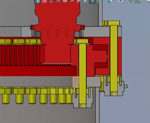The image size is (150, 123).
Task: Open the View Settings monitor icon
Action: click(x=148, y=1)
